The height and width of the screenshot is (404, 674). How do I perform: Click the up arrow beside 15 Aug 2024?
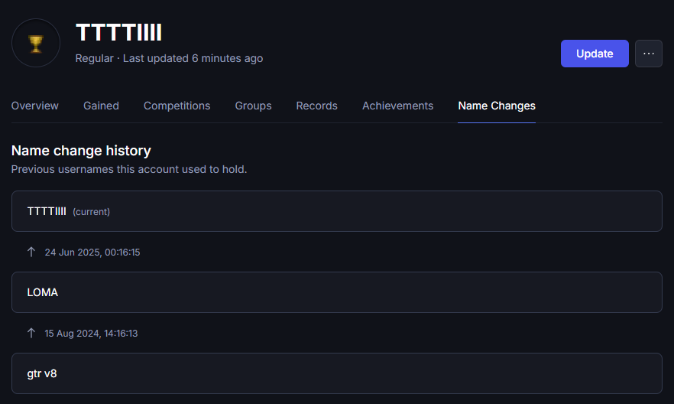(31, 333)
